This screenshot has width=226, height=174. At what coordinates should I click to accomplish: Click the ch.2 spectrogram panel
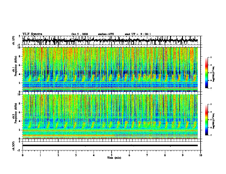110,117
